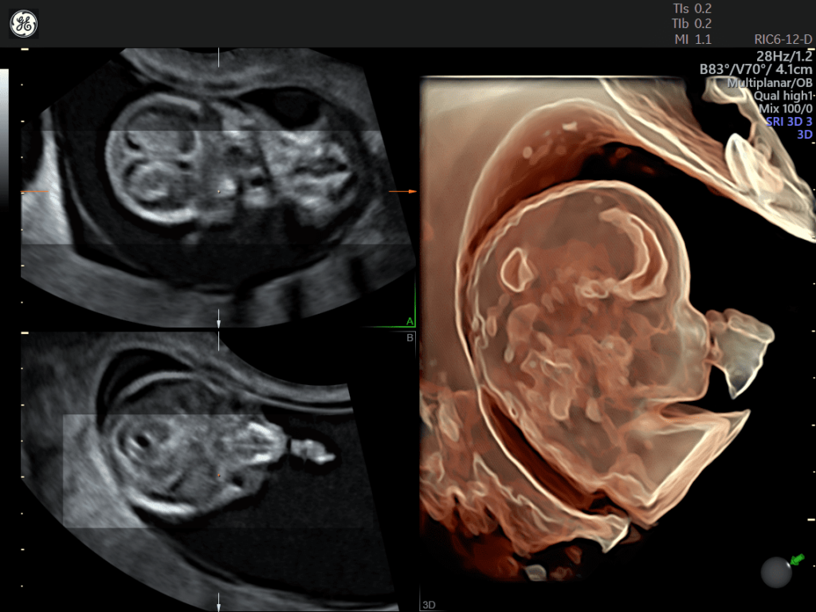The height and width of the screenshot is (612, 816).
Task: Click the center dot in plane A
Action: 218,192
